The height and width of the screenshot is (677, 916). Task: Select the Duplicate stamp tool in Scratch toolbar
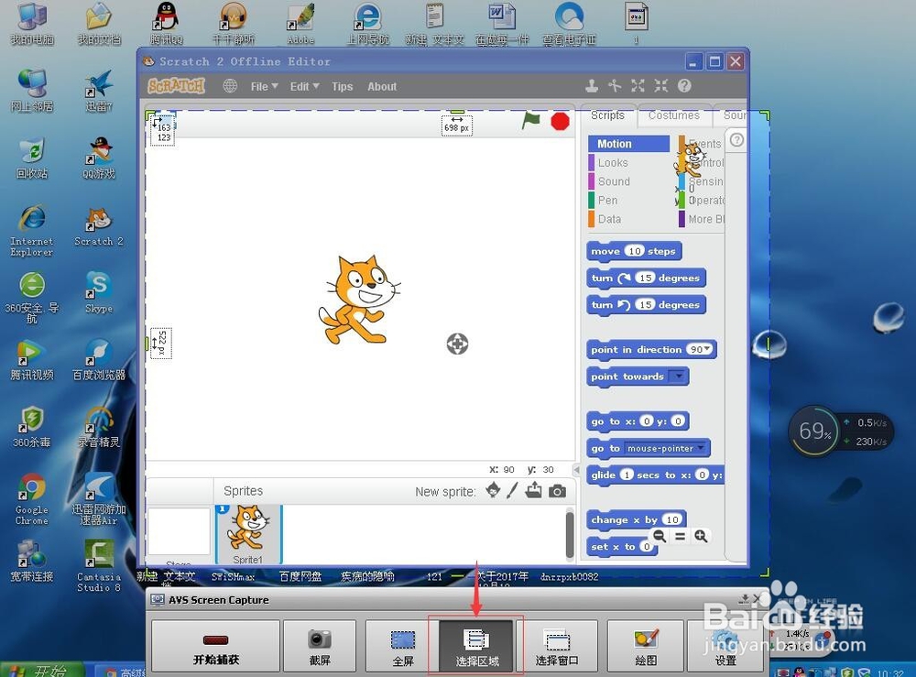point(591,86)
